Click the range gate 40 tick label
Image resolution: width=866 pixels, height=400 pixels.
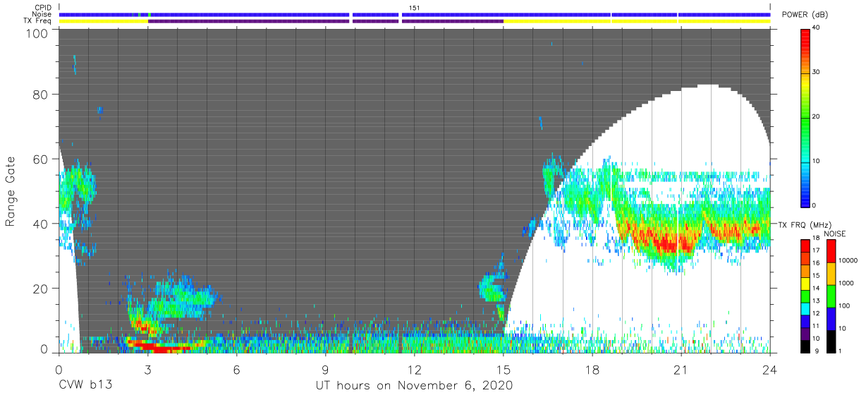(x=40, y=224)
